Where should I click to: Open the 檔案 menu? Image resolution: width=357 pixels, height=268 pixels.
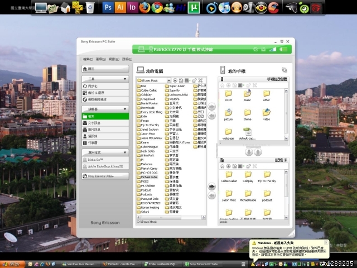[x=87, y=59]
